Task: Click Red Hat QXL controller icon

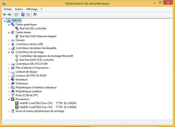Action: pyautogui.click(x=17, y=29)
